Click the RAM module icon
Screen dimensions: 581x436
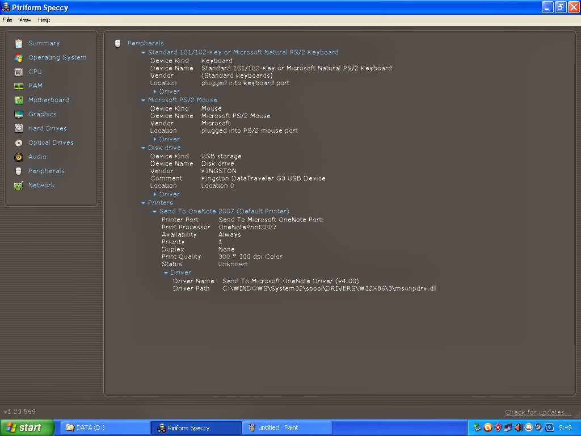(x=19, y=86)
